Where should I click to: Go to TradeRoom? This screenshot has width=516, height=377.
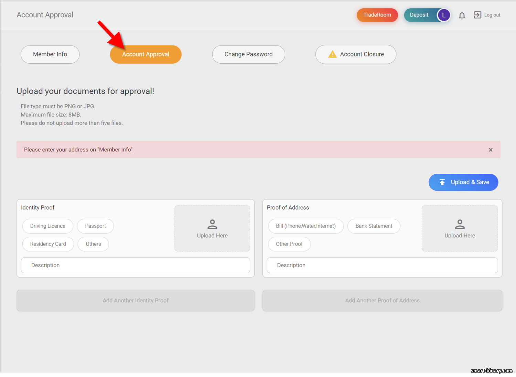(x=377, y=15)
